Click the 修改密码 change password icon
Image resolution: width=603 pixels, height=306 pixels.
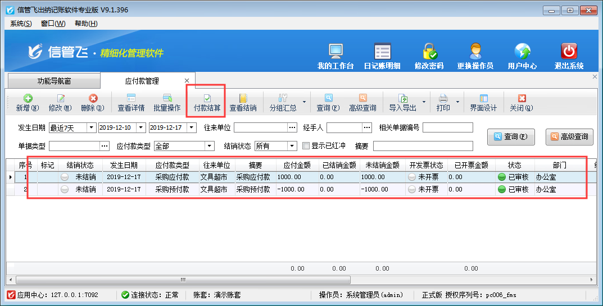click(x=429, y=56)
